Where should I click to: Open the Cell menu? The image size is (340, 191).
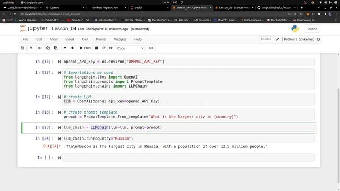(x=85, y=39)
